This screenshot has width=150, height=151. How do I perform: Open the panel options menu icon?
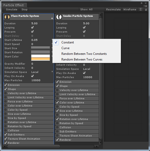pos(145,6)
